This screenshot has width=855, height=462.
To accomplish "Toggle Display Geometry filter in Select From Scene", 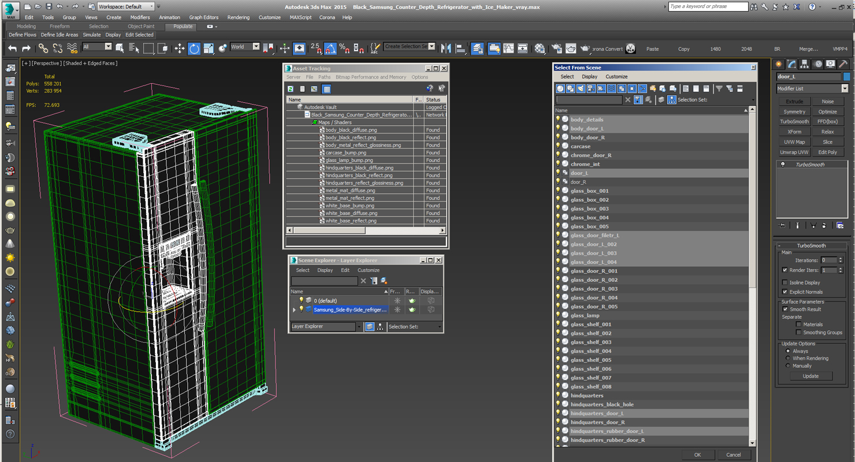I will pyautogui.click(x=560, y=88).
